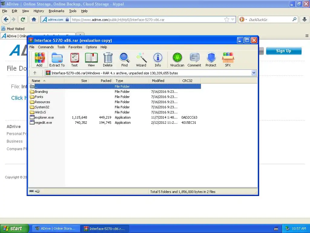Click the safely remove hardware tray icon
The image size is (310, 233).
[288, 228]
